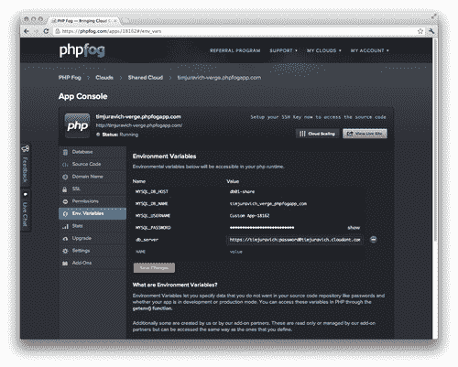Click the Add-Ons sidebar icon
Viewport: 458px width, 367px height.
pos(65,264)
